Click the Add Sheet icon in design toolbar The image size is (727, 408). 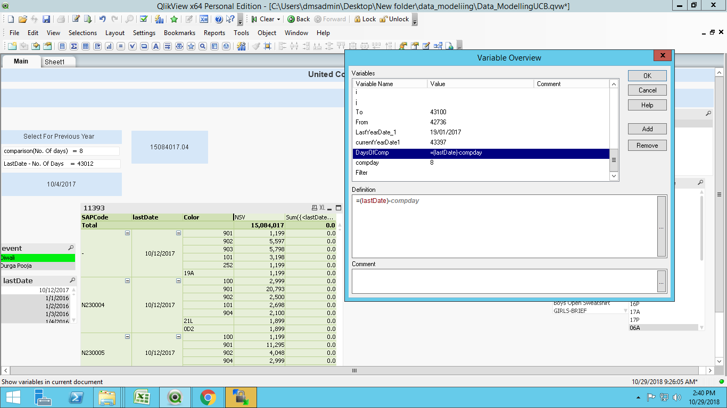pos(12,46)
